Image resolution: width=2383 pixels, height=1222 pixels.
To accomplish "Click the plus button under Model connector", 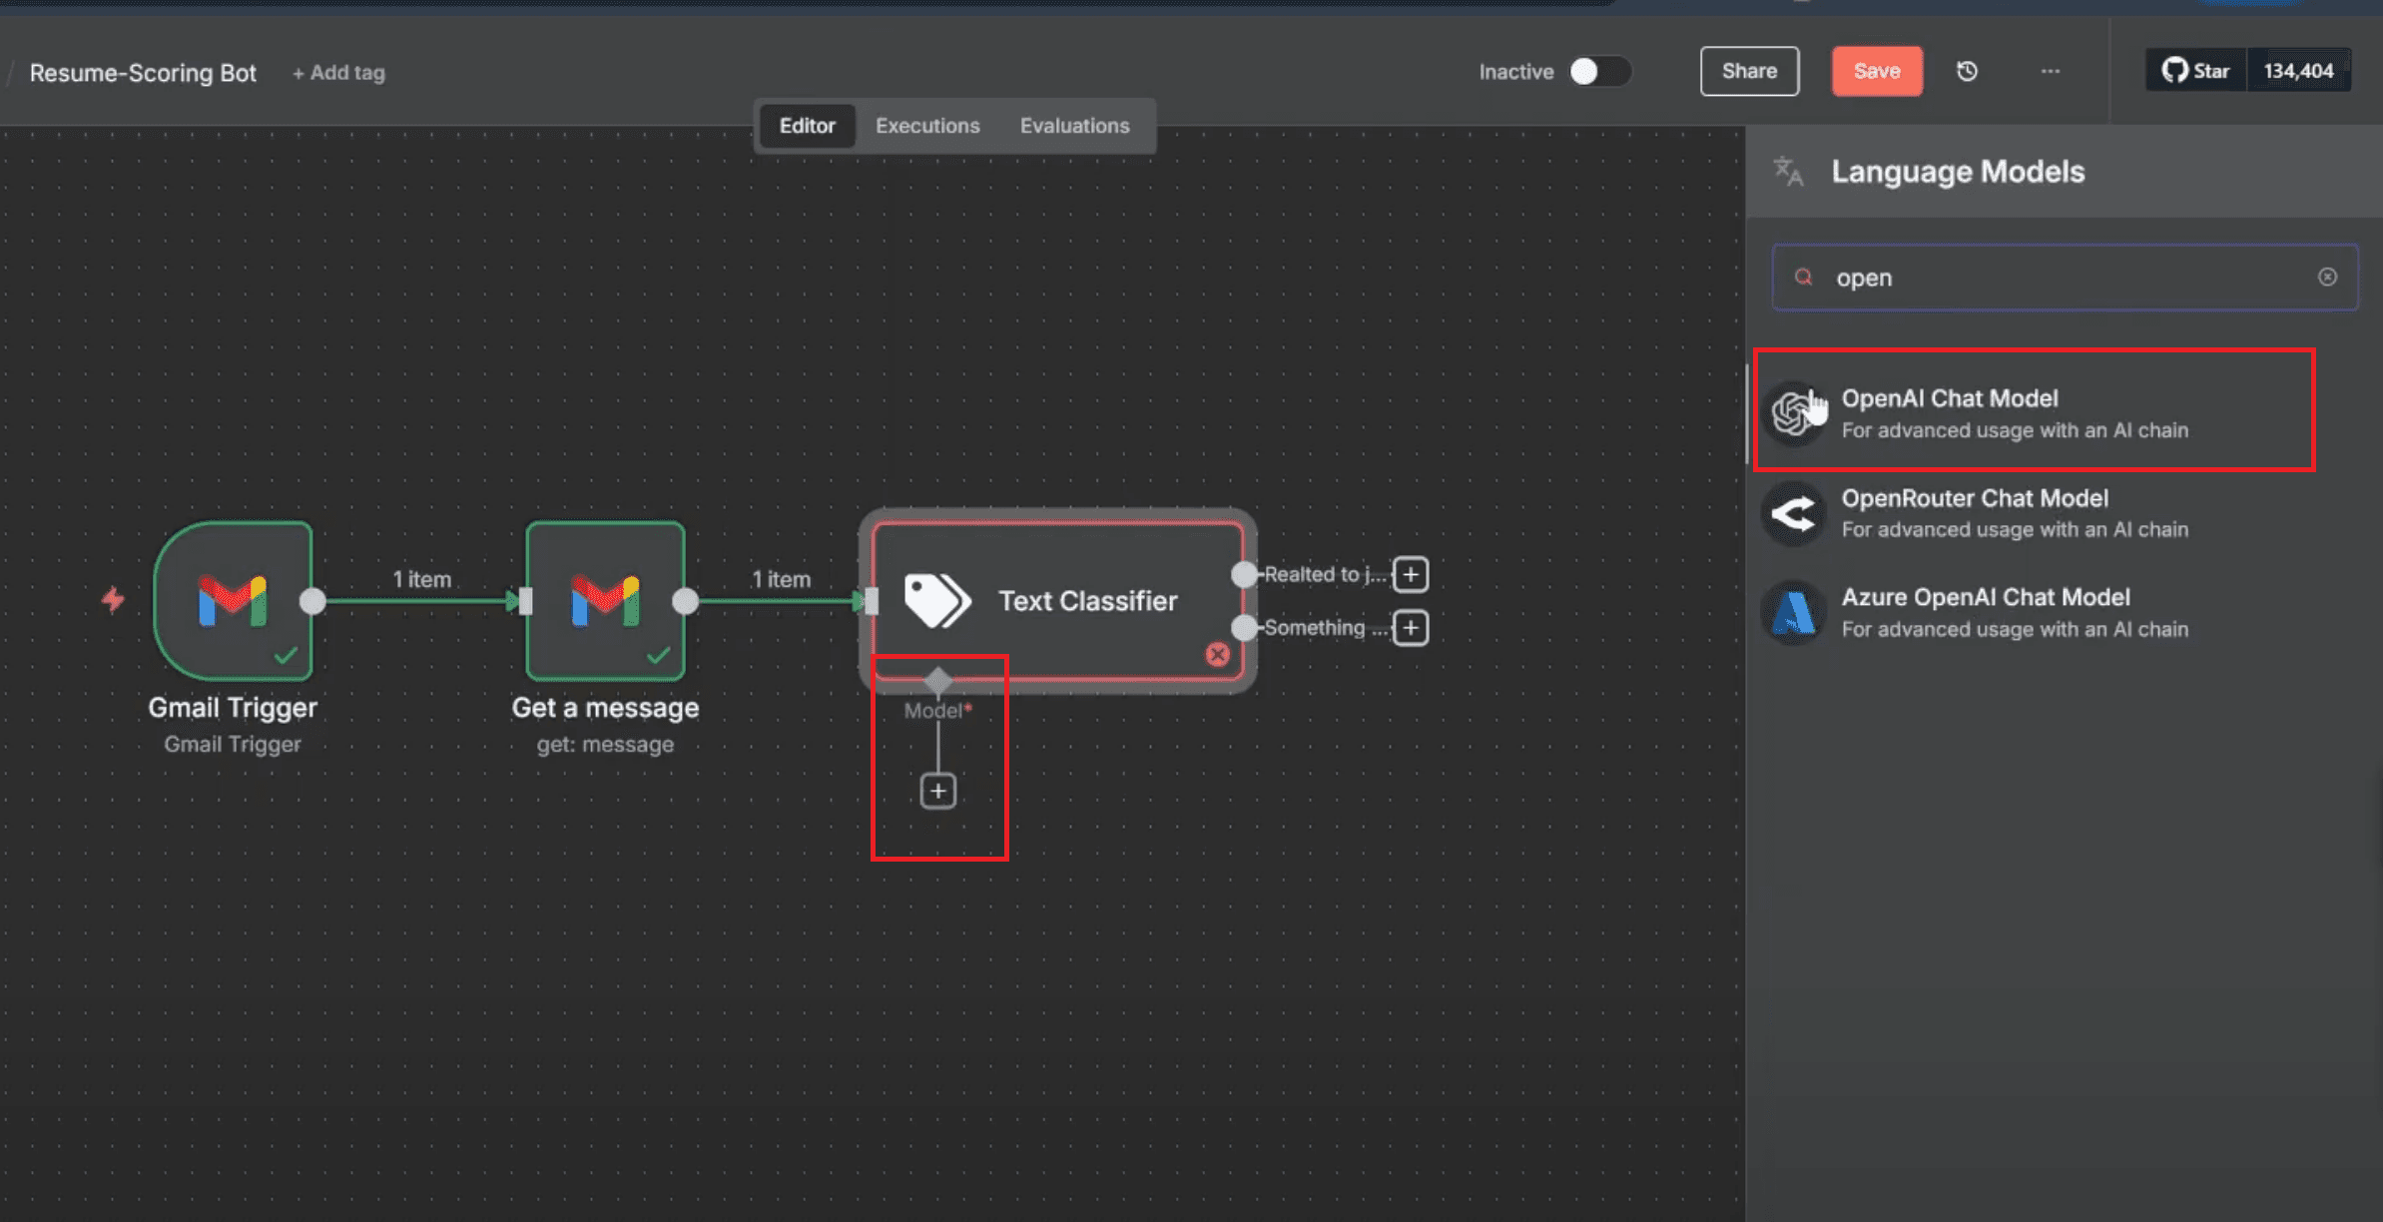I will click(x=937, y=791).
